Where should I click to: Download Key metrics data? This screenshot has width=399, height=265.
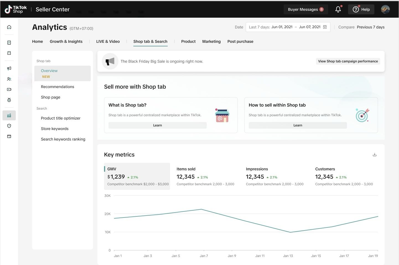coord(374,155)
